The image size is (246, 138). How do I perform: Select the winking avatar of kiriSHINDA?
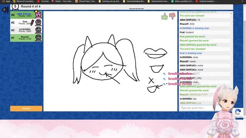38,30
